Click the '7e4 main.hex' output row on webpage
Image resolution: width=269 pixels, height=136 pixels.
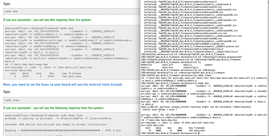(x=45, y=76)
